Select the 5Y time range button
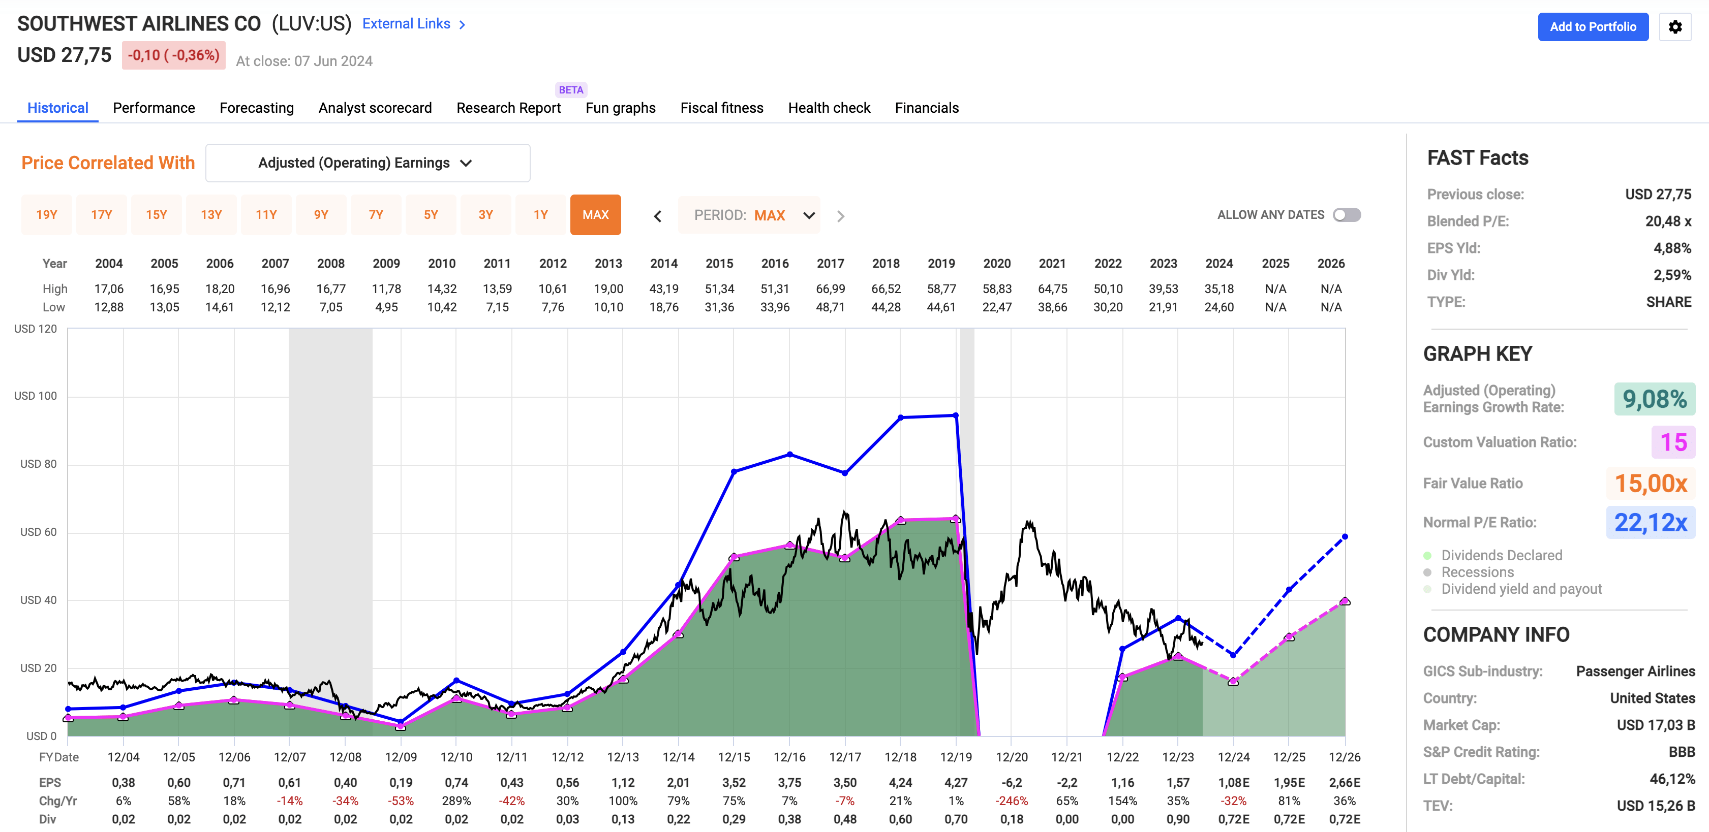 tap(431, 215)
